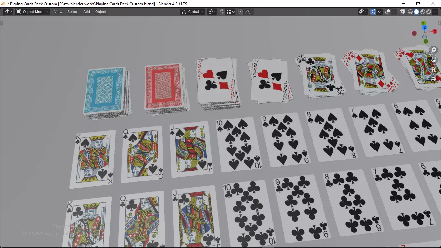
Task: Toggle viewport overlays
Action: pyautogui.click(x=388, y=12)
